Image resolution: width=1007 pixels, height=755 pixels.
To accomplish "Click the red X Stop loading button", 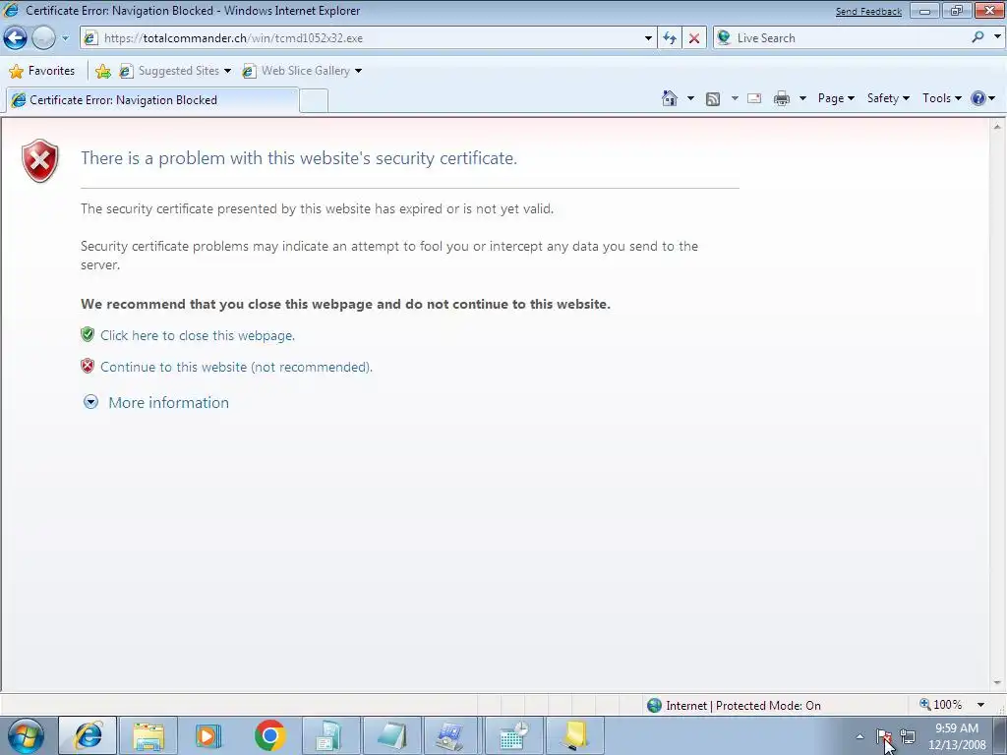I will [694, 38].
